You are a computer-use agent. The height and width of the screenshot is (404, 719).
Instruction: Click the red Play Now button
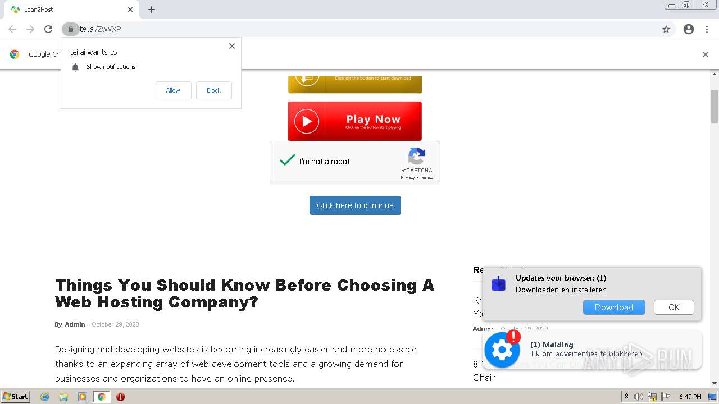pyautogui.click(x=355, y=121)
